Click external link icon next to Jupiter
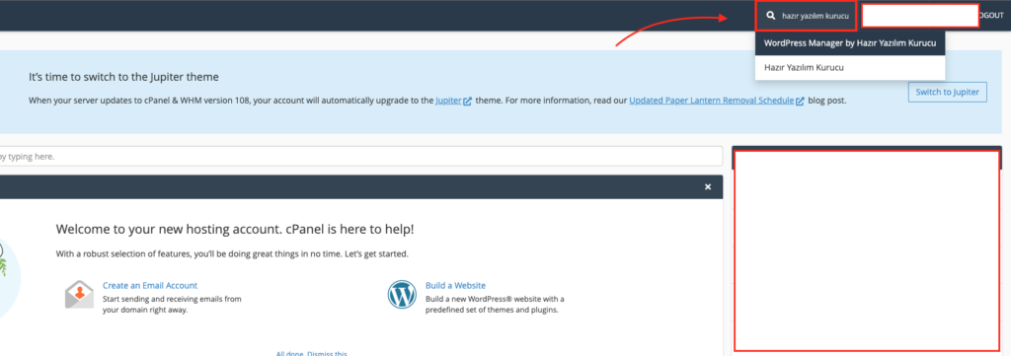Viewport: 1011px width, 356px height. (467, 101)
